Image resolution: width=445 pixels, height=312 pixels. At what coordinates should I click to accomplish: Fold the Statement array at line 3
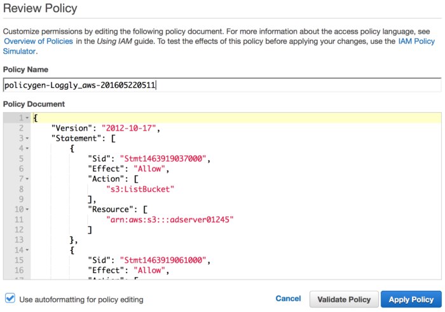[x=27, y=138]
